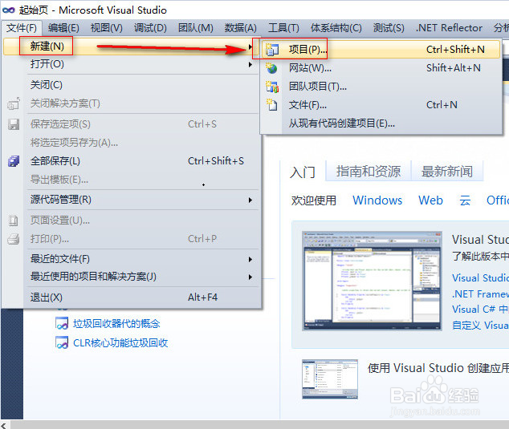Open 垃圾回收器代的概念 recent item
The width and height of the screenshot is (509, 429).
point(116,324)
